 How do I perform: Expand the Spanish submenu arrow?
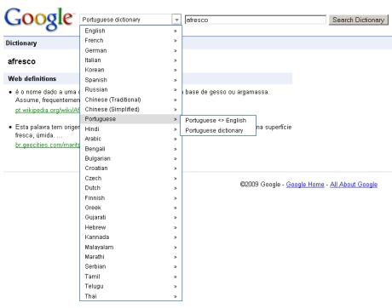coord(176,80)
